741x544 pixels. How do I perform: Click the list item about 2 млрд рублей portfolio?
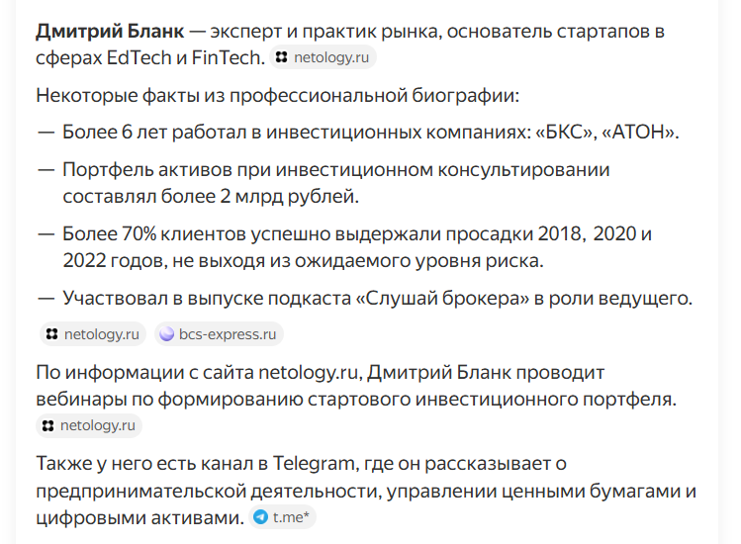(x=335, y=183)
